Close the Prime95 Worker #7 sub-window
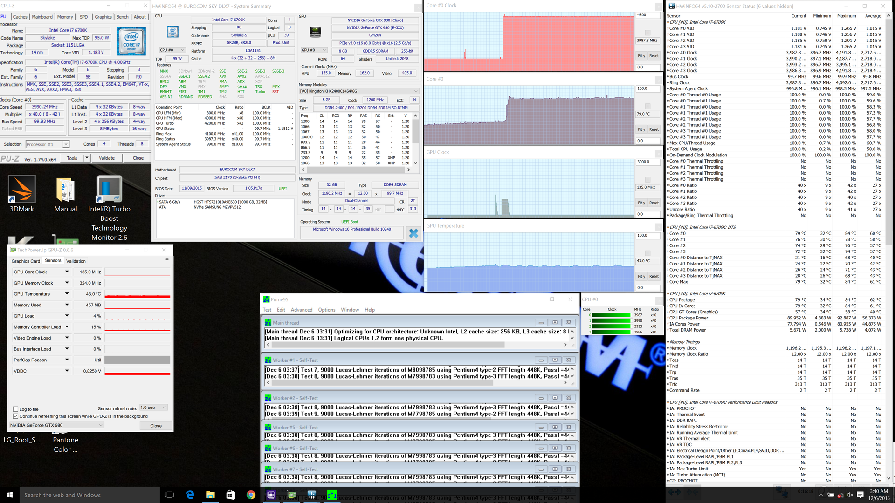 569,469
